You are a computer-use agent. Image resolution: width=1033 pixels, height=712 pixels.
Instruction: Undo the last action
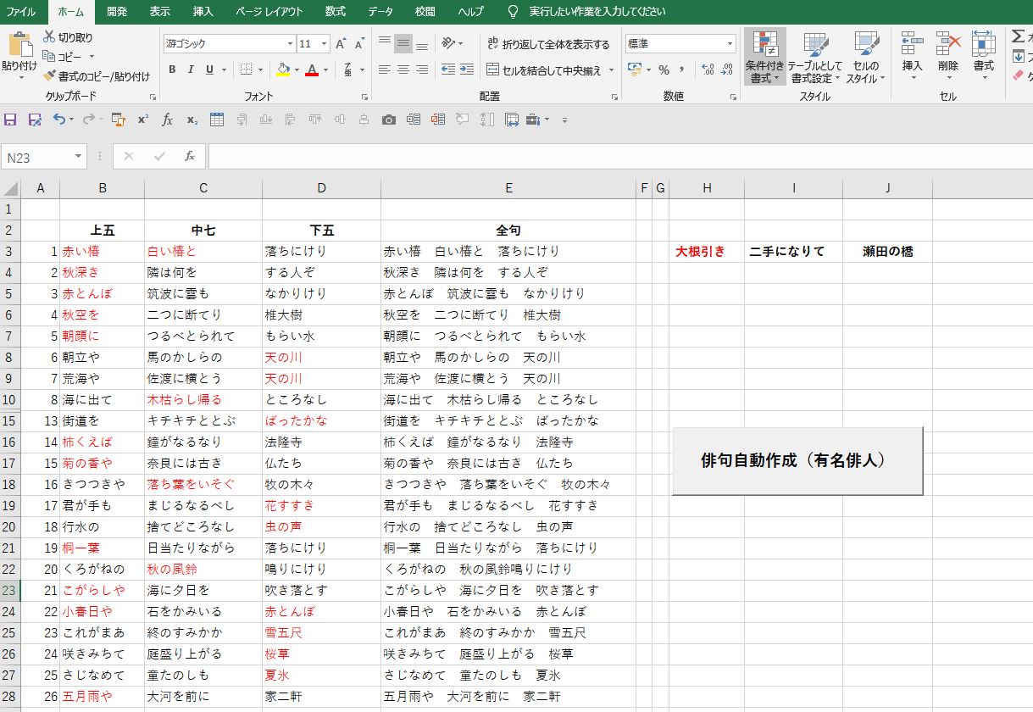tap(58, 120)
